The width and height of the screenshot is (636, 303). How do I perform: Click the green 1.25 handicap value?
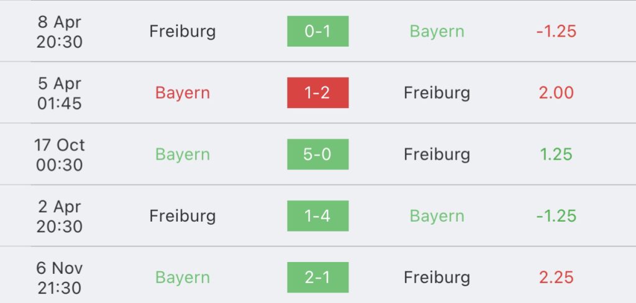[556, 155]
